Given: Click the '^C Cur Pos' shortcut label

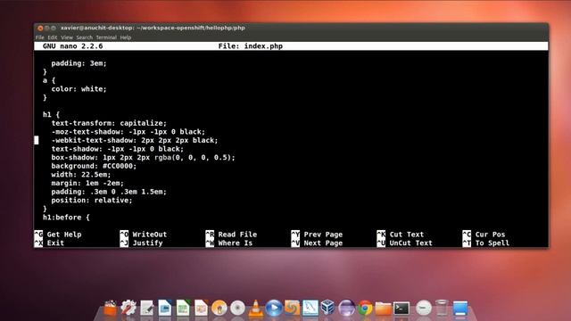Looking at the screenshot, I should click(x=484, y=235).
